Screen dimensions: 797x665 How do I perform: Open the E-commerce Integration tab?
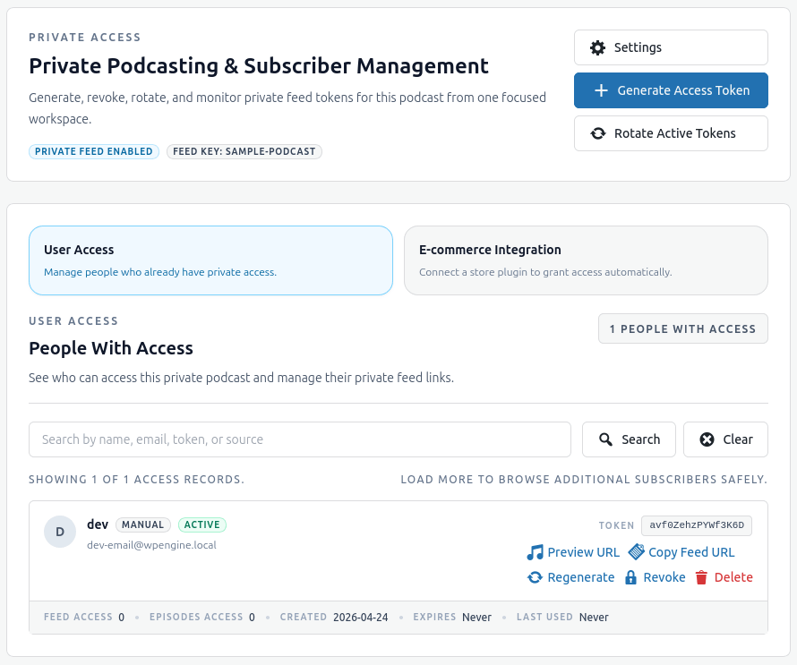(586, 260)
